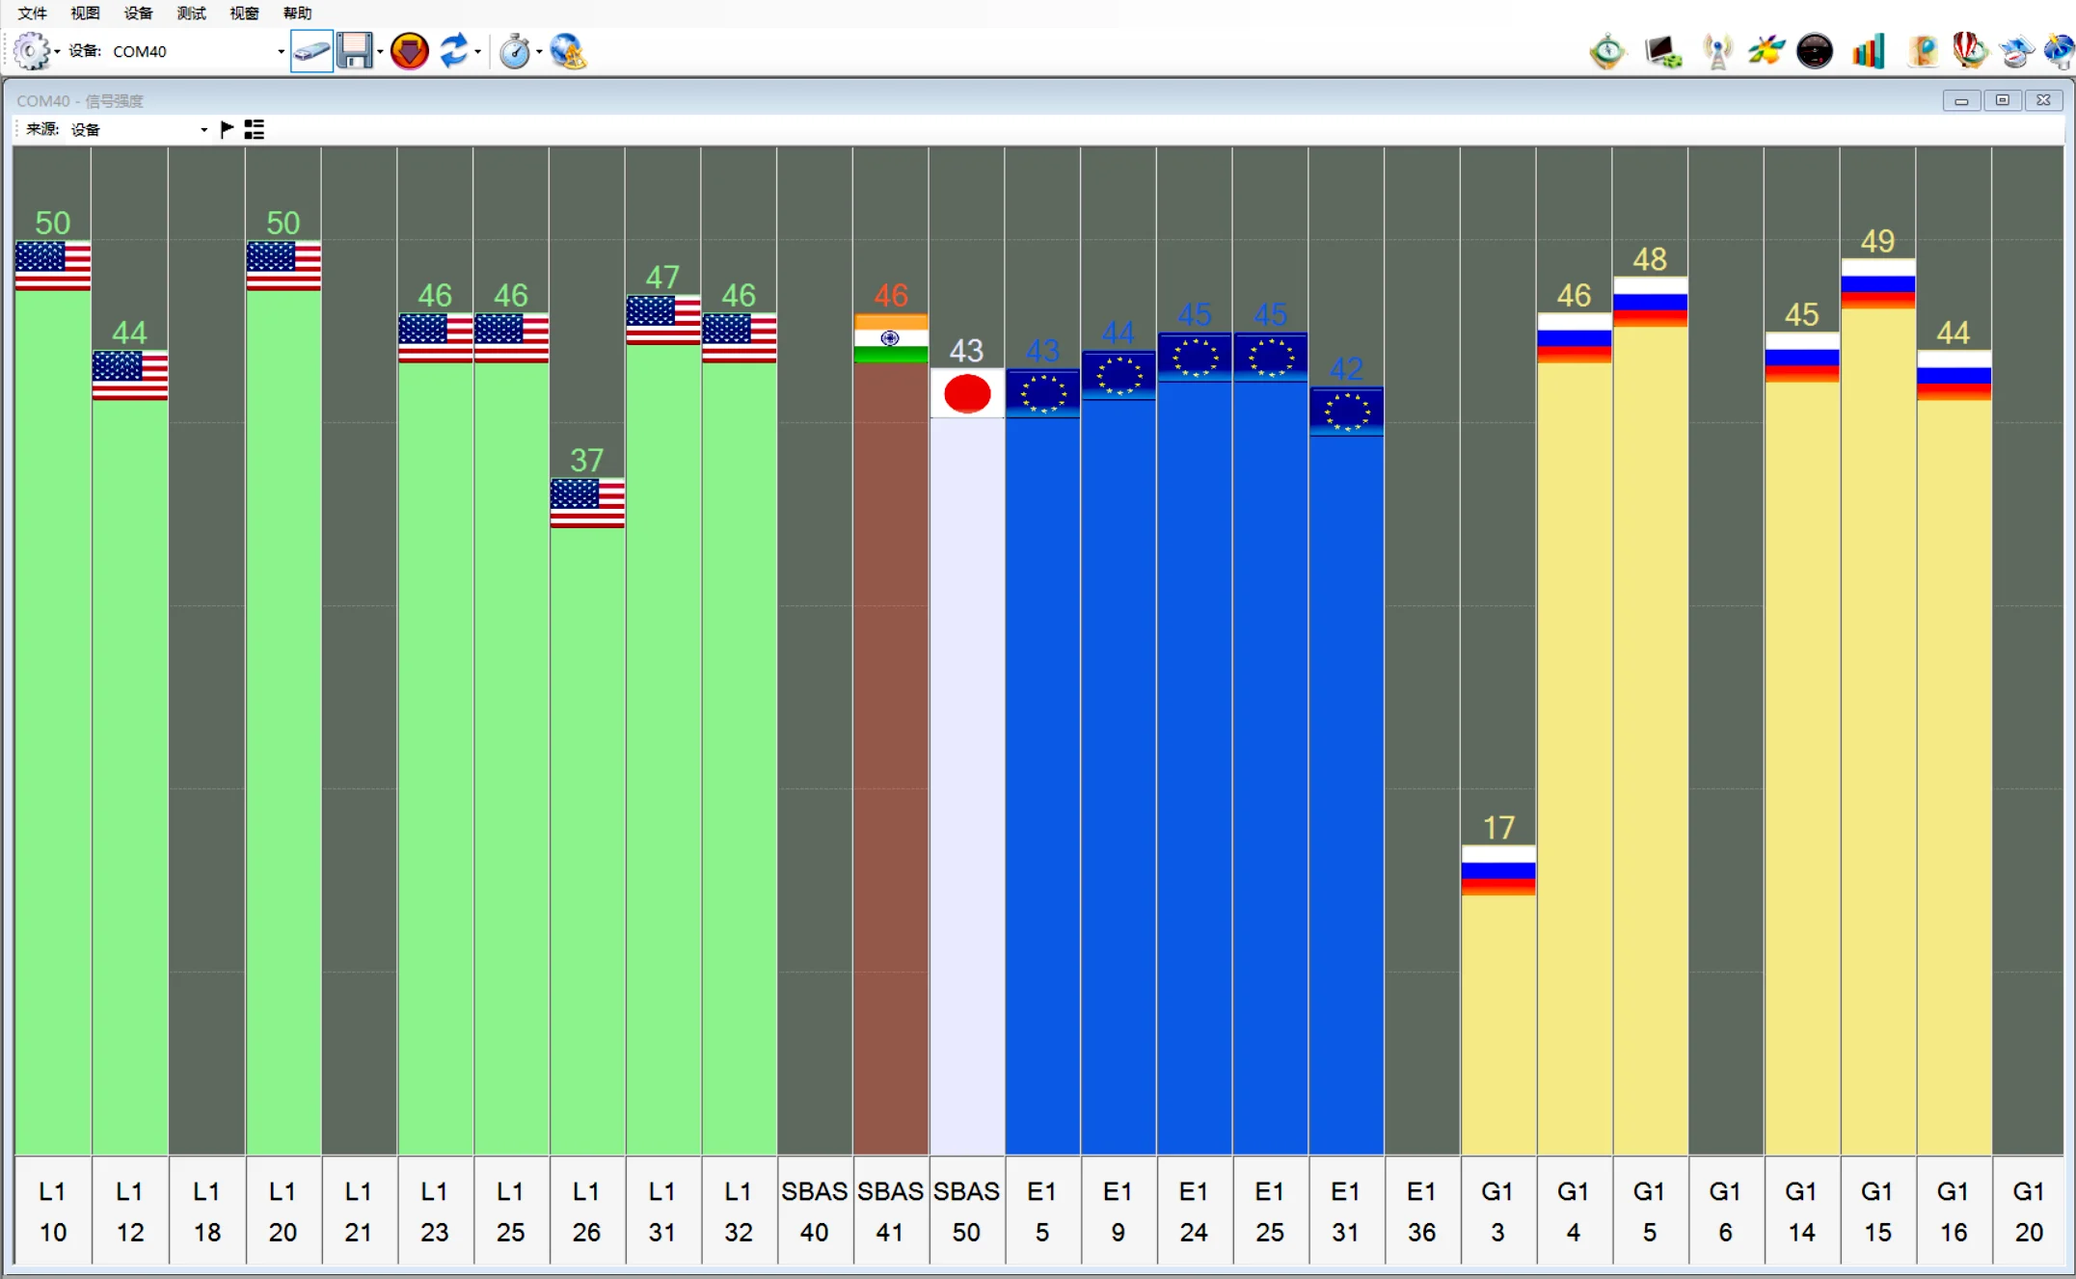This screenshot has height=1279, width=2076.
Task: Click the India flag on SBAS 41 bar
Action: (891, 338)
